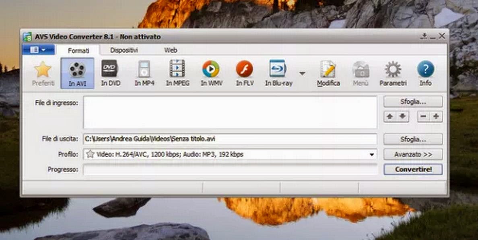Click the AVS app icon in title bar
Viewport: 478px width, 240px height.
click(x=27, y=37)
